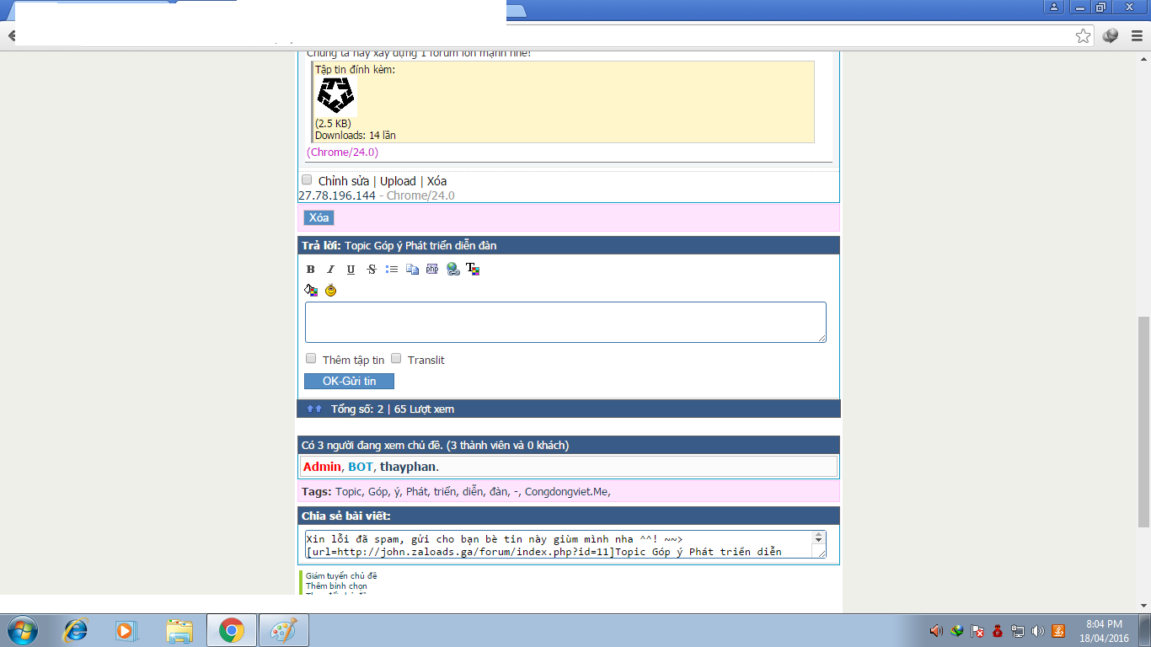Viewport: 1151px width, 647px height.
Task: Enable the Thêm tập tin checkbox
Action: [x=311, y=359]
